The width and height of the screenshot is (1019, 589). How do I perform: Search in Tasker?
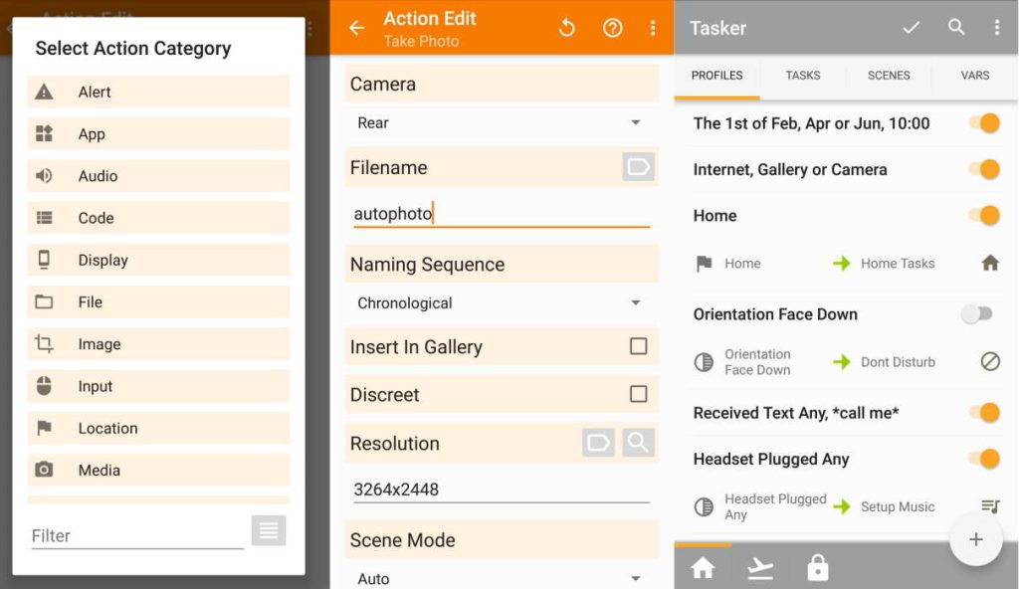tap(956, 27)
